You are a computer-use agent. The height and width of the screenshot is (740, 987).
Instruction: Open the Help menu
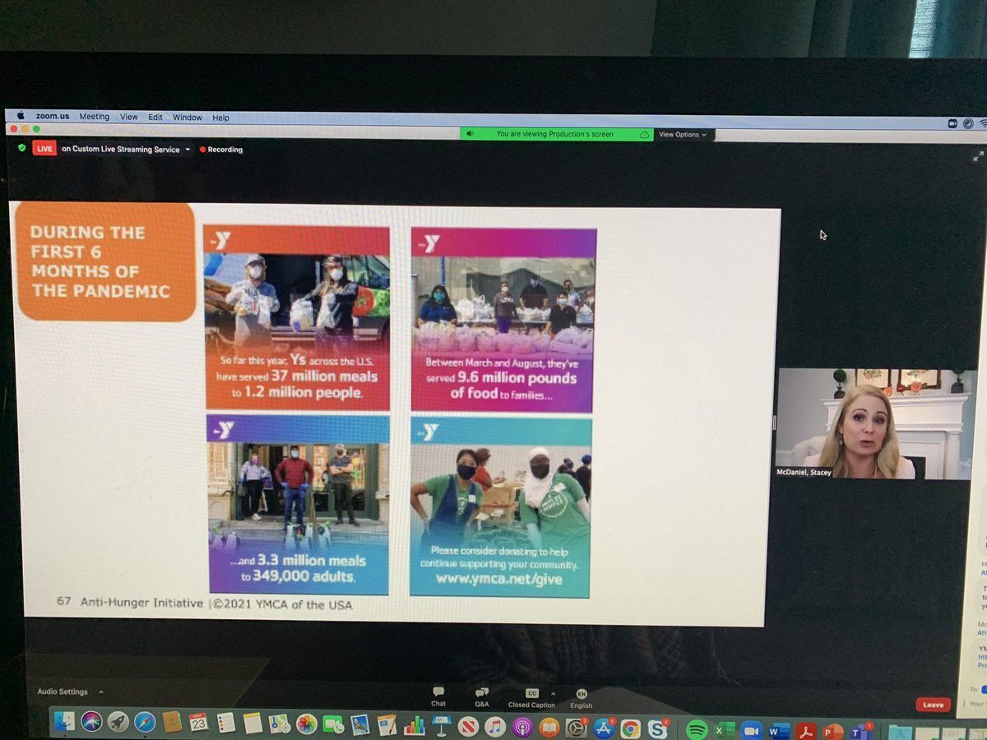click(220, 118)
